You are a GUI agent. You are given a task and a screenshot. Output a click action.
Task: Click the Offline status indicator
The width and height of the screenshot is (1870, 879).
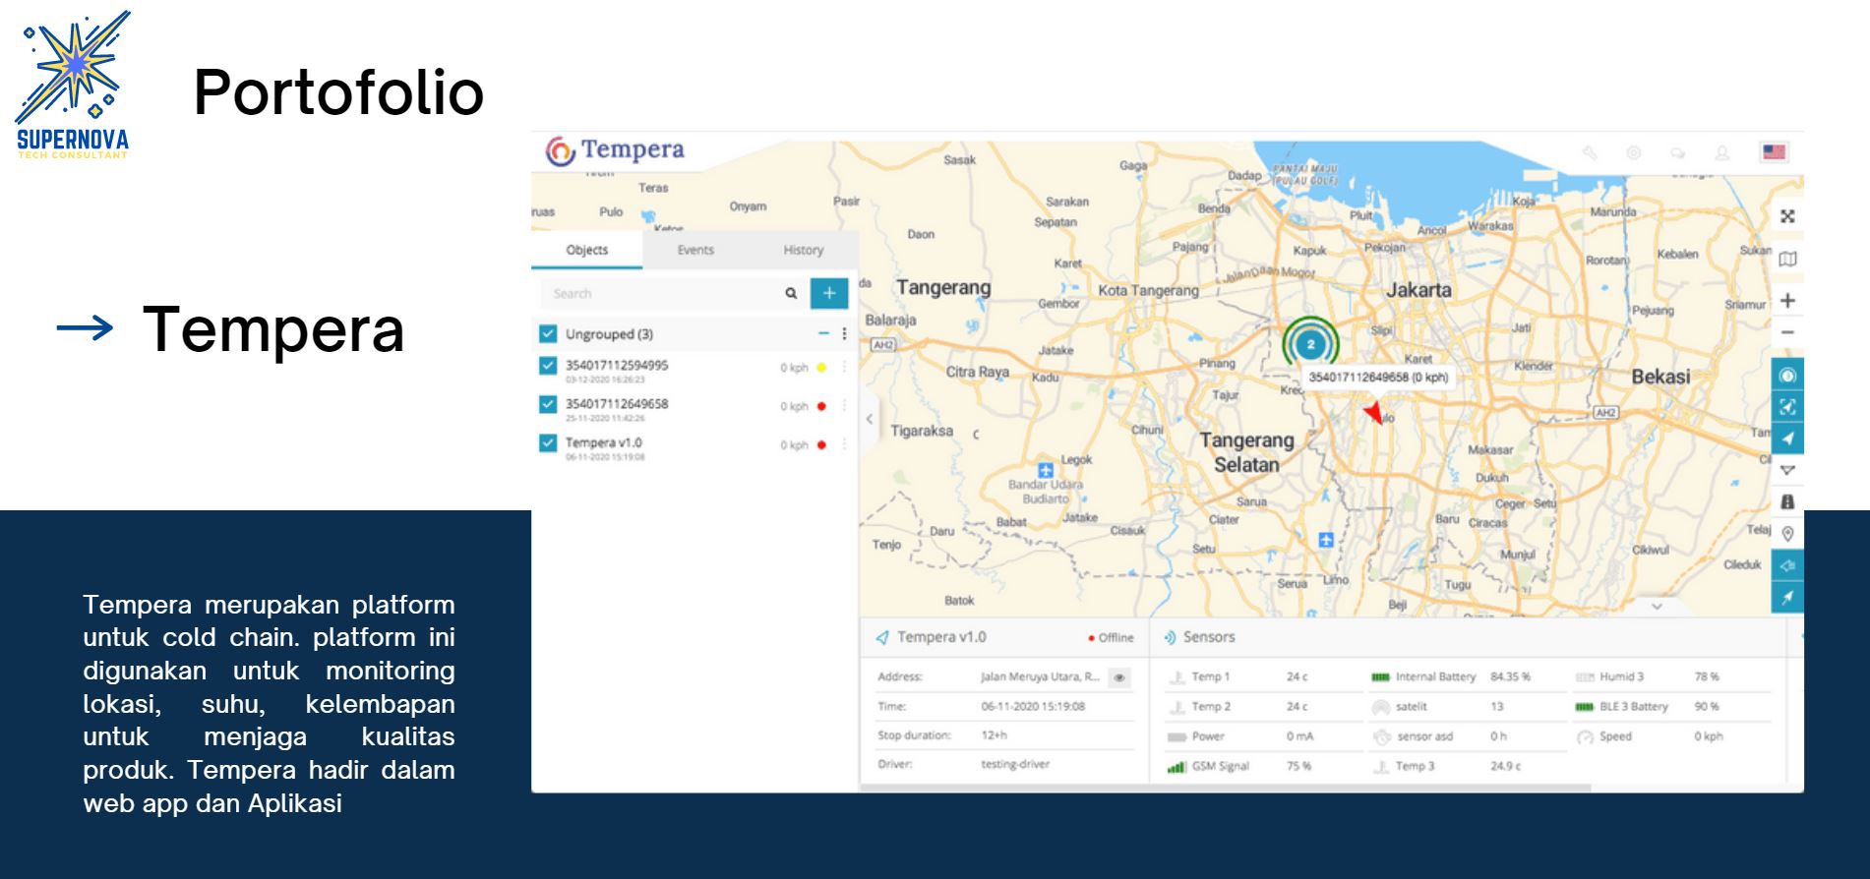[x=1111, y=638]
